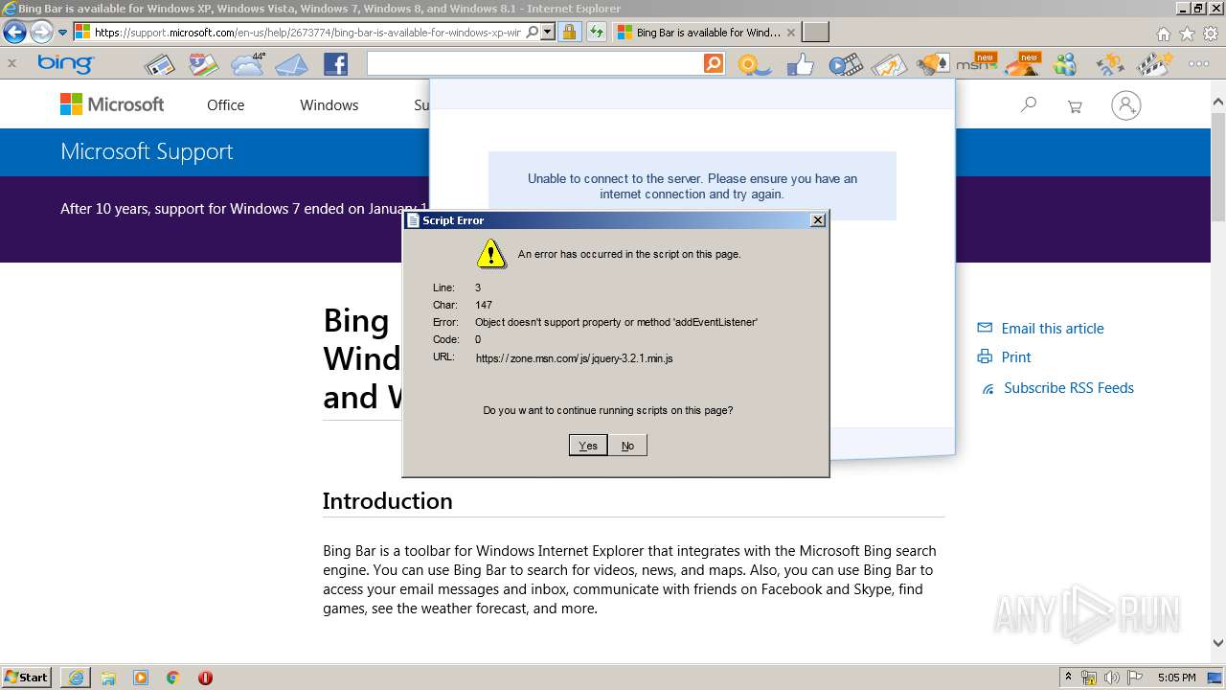Click the account sign-in avatar icon

click(x=1125, y=105)
